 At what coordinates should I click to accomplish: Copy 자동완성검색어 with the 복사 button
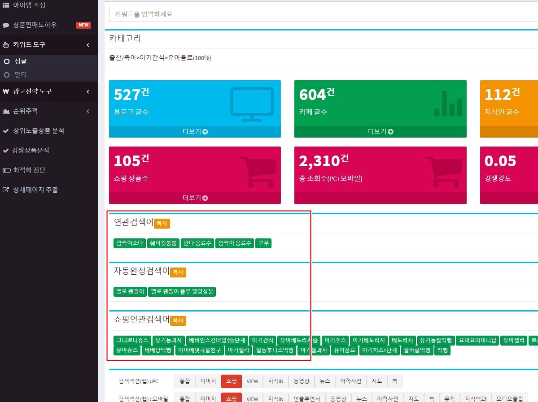[178, 272]
